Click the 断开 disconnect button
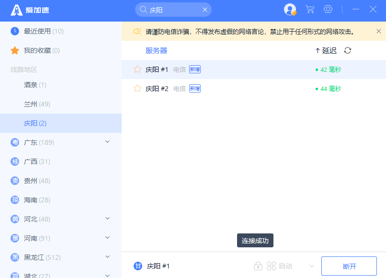 click(349, 266)
